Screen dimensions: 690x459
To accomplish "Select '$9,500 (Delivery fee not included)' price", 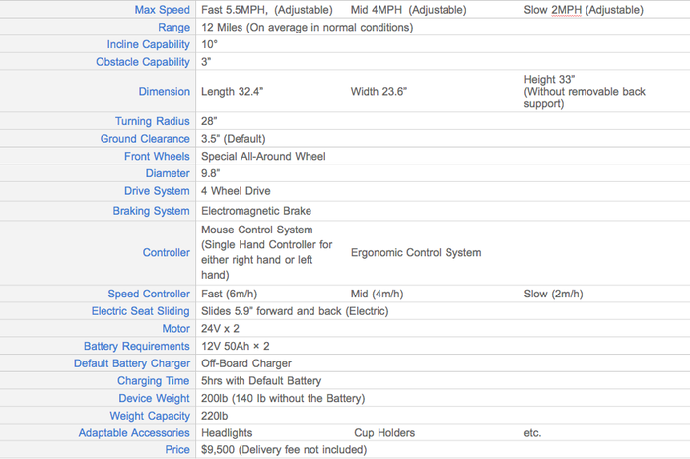I will (284, 450).
